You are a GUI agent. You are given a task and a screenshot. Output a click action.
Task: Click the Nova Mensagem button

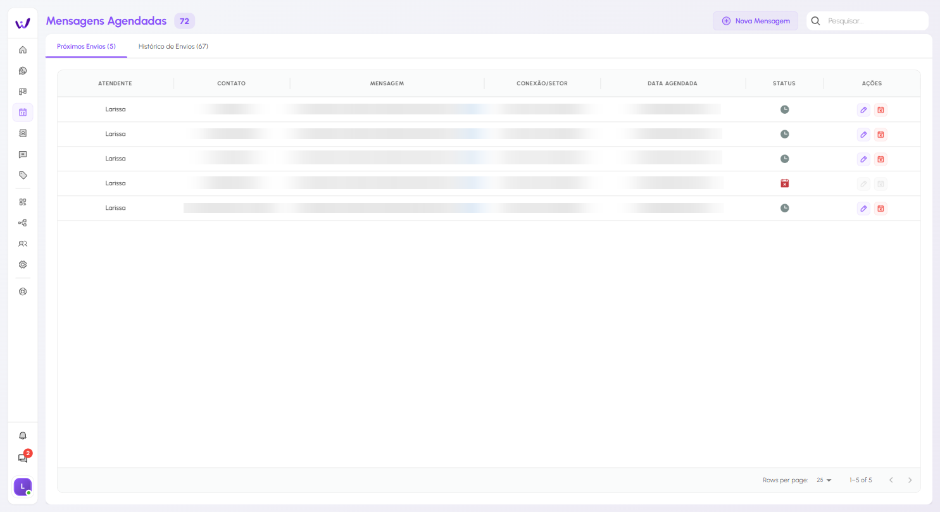pyautogui.click(x=755, y=21)
